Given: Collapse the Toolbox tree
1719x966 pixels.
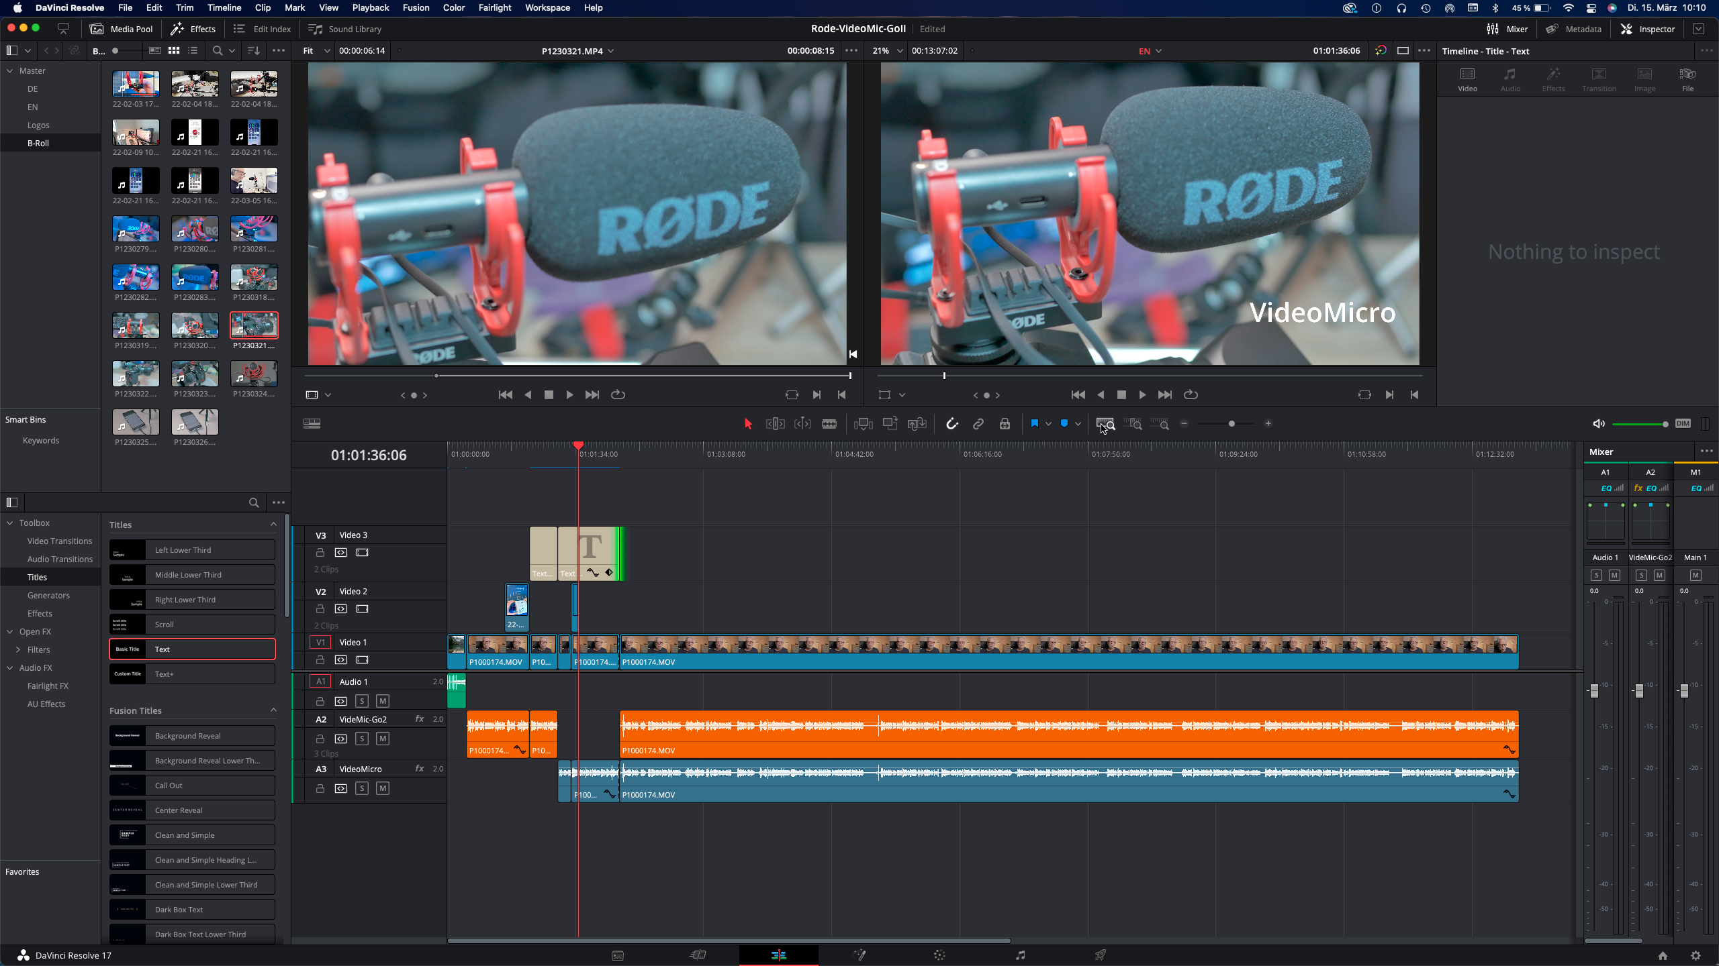Looking at the screenshot, I should (x=10, y=523).
